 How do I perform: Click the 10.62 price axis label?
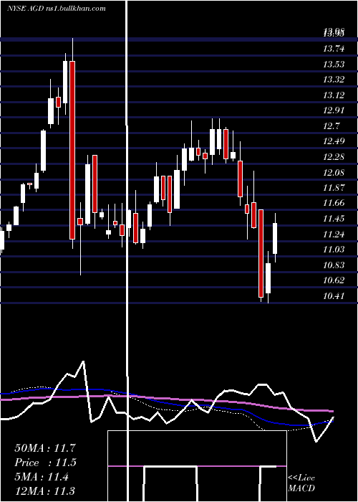pos(334,280)
